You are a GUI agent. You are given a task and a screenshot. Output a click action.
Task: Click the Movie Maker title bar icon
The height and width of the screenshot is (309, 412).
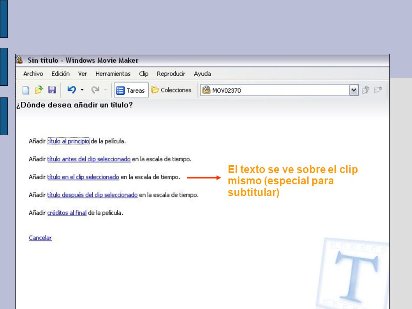(19, 60)
